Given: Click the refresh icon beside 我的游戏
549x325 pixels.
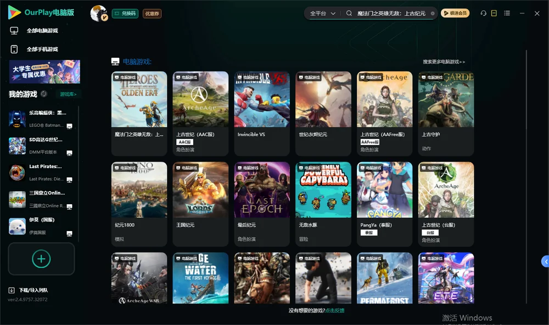Looking at the screenshot, I should 44,94.
